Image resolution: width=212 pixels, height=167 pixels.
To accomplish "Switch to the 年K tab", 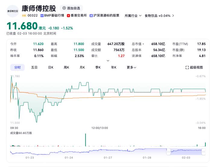I will click(x=114, y=67).
